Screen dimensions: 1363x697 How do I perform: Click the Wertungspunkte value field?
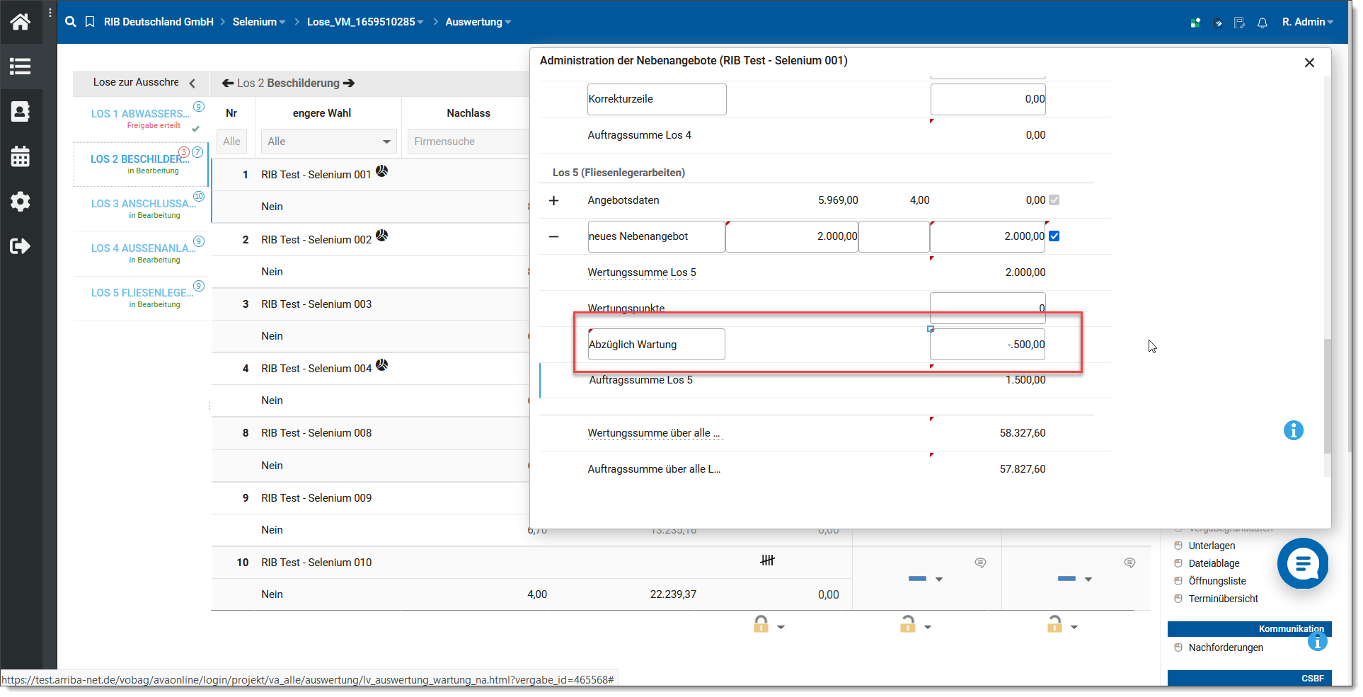pyautogui.click(x=988, y=308)
